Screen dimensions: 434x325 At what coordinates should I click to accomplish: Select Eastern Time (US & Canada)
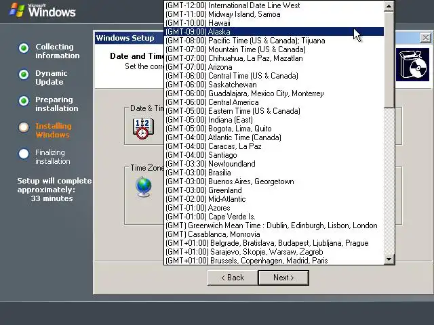click(274, 111)
